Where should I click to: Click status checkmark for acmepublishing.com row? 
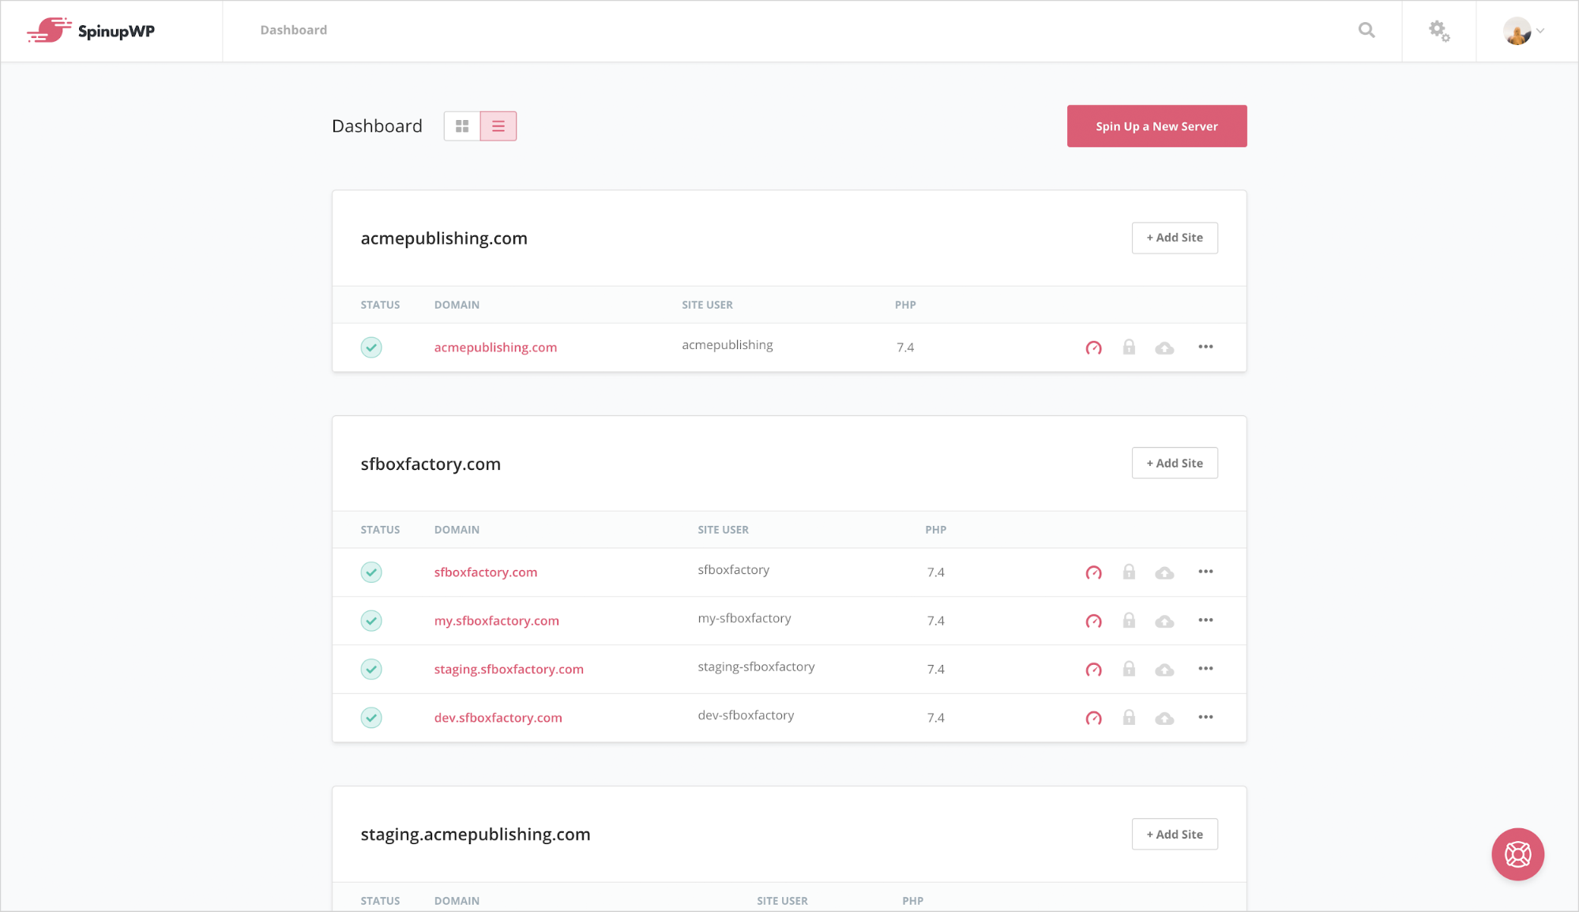click(x=371, y=347)
